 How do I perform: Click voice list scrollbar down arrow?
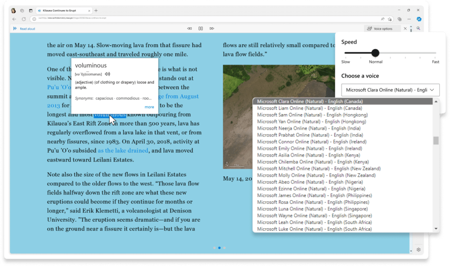click(x=436, y=229)
